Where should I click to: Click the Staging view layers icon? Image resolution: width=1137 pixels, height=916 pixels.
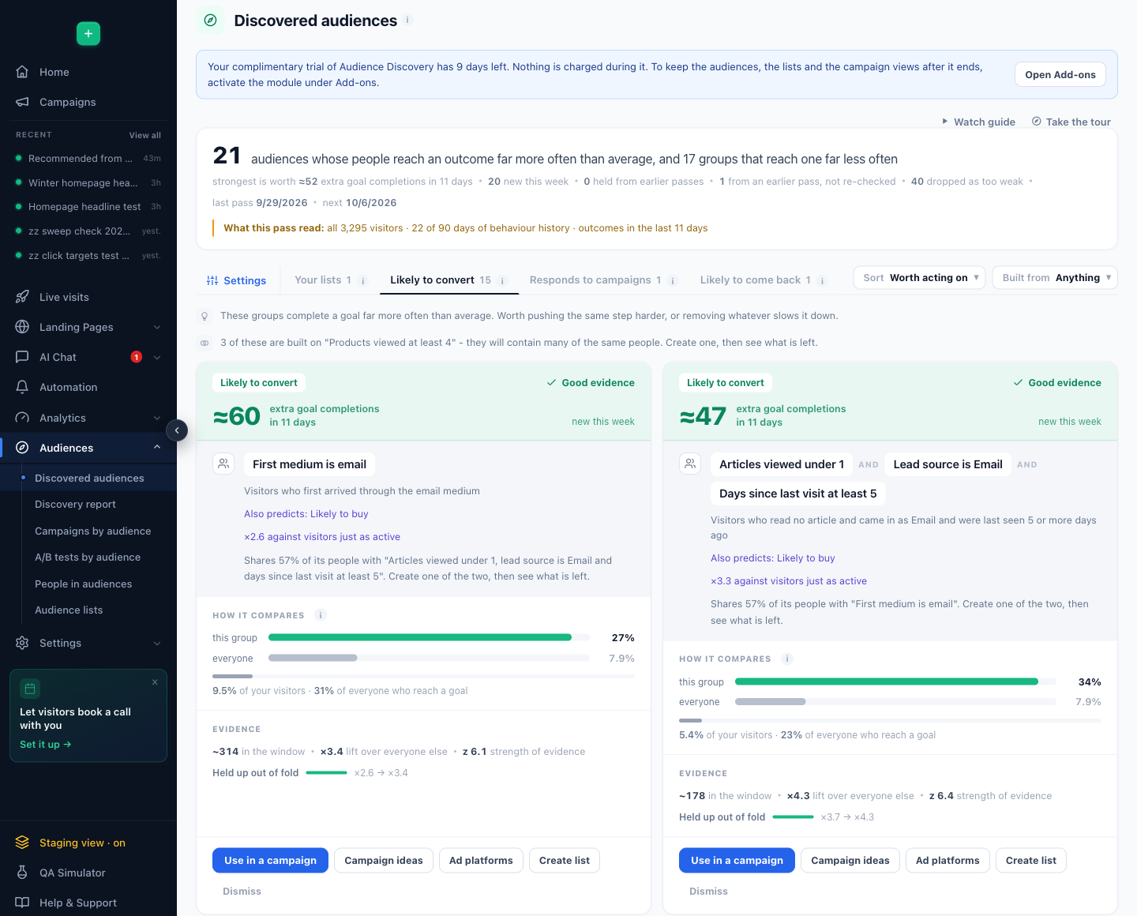[x=22, y=843]
